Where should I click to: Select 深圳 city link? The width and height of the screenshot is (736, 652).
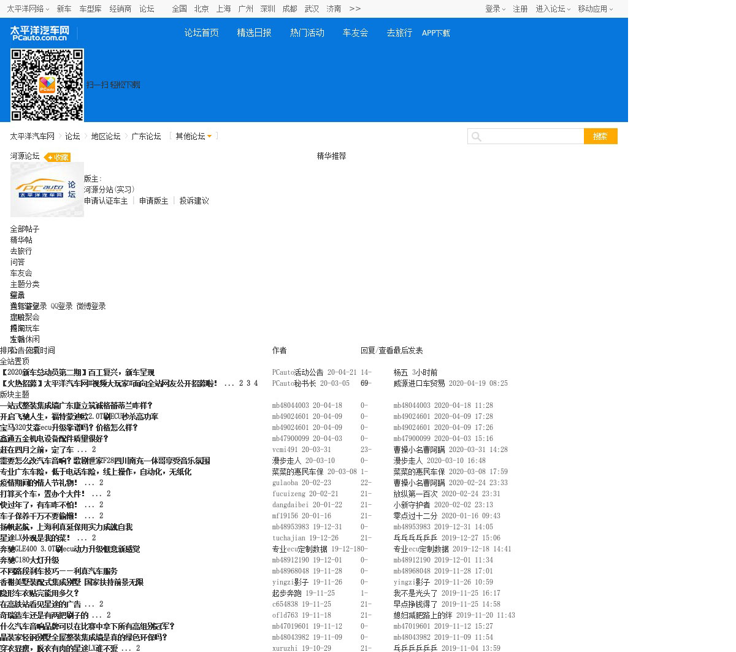267,9
